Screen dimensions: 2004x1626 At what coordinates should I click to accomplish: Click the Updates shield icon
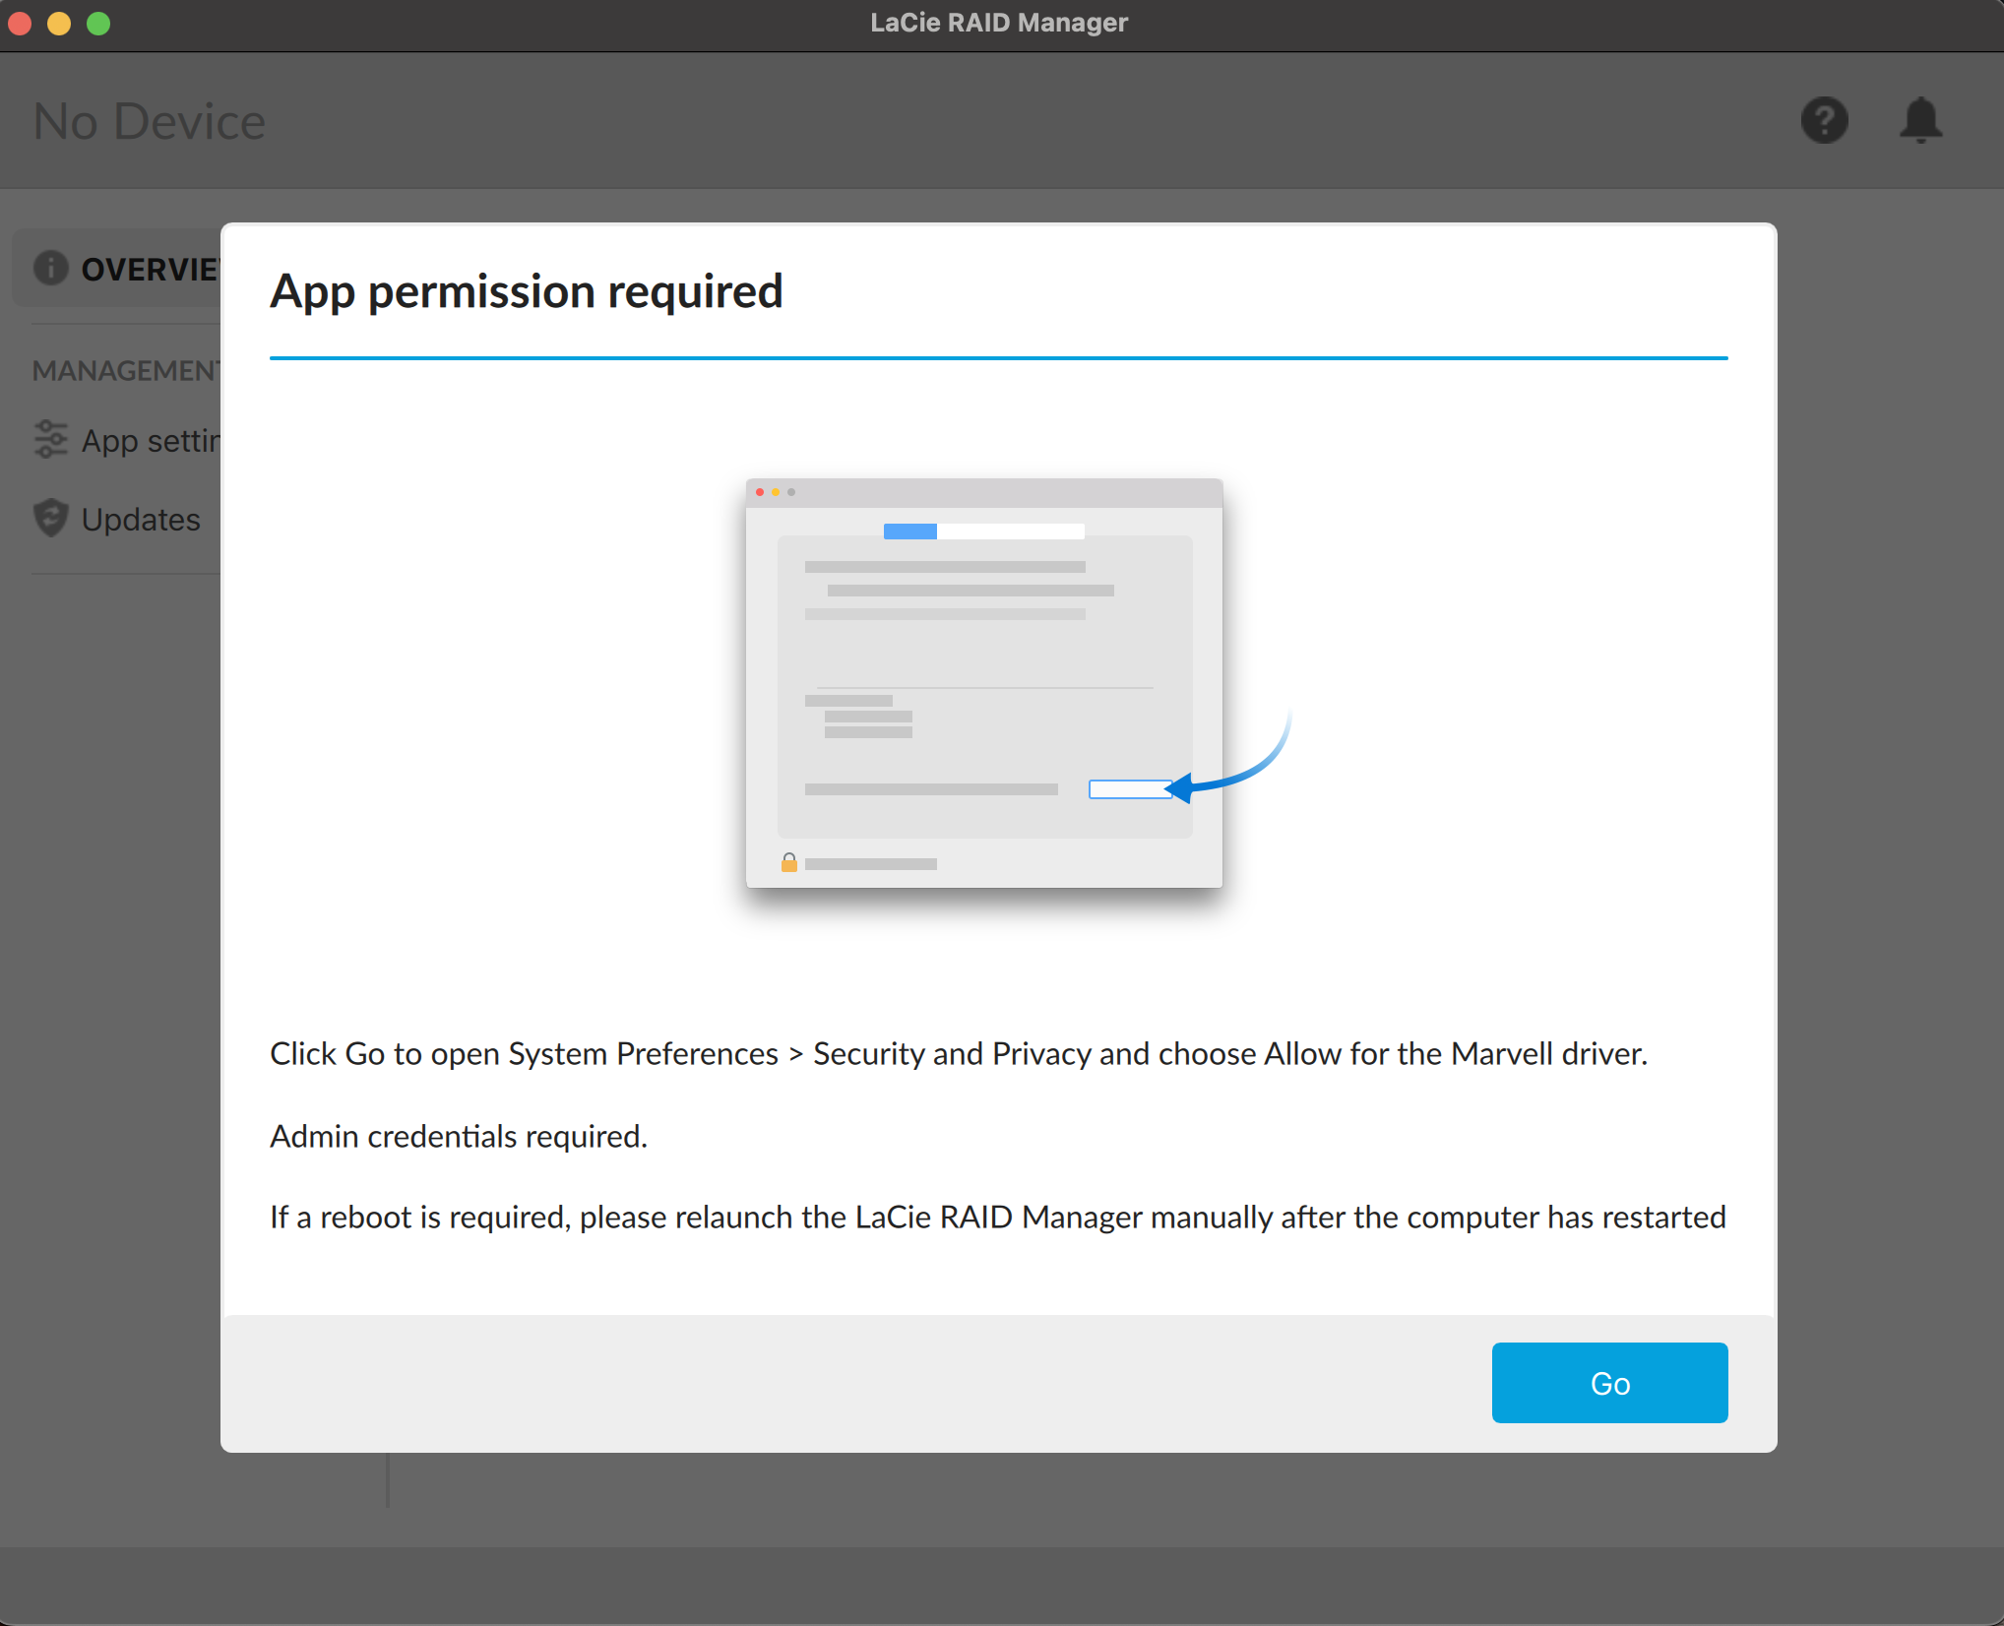pyautogui.click(x=50, y=518)
